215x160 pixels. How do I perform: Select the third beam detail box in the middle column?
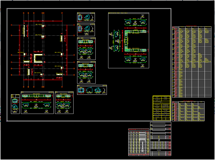pos(86,49)
